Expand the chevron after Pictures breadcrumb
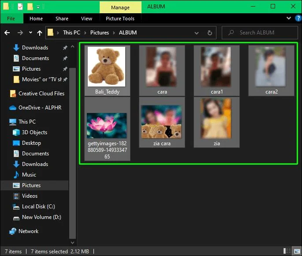Image resolution: width=302 pixels, height=256 pixels. click(x=114, y=33)
